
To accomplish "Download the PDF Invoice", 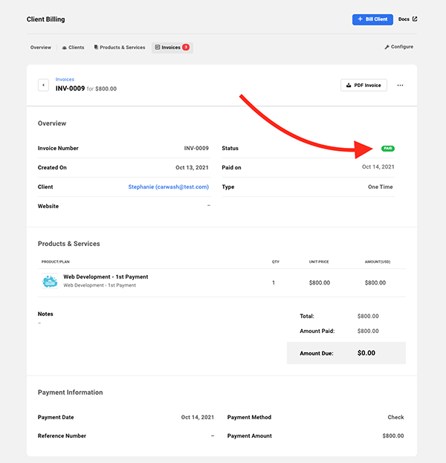I will pyautogui.click(x=363, y=85).
